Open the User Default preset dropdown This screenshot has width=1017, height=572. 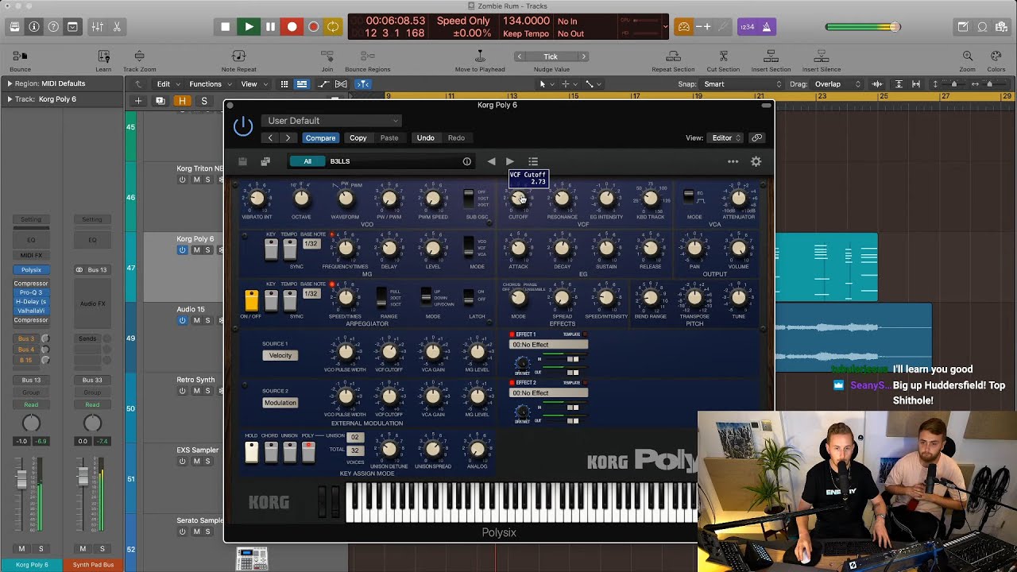click(x=331, y=121)
